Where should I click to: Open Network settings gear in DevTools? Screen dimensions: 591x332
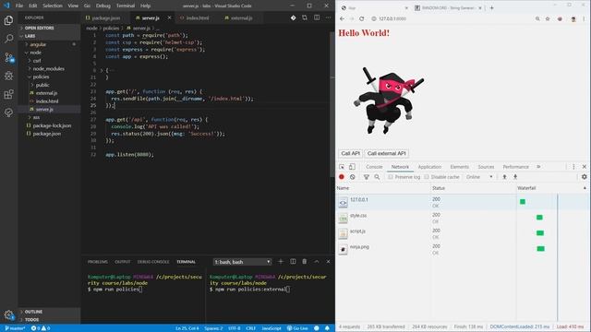(585, 177)
